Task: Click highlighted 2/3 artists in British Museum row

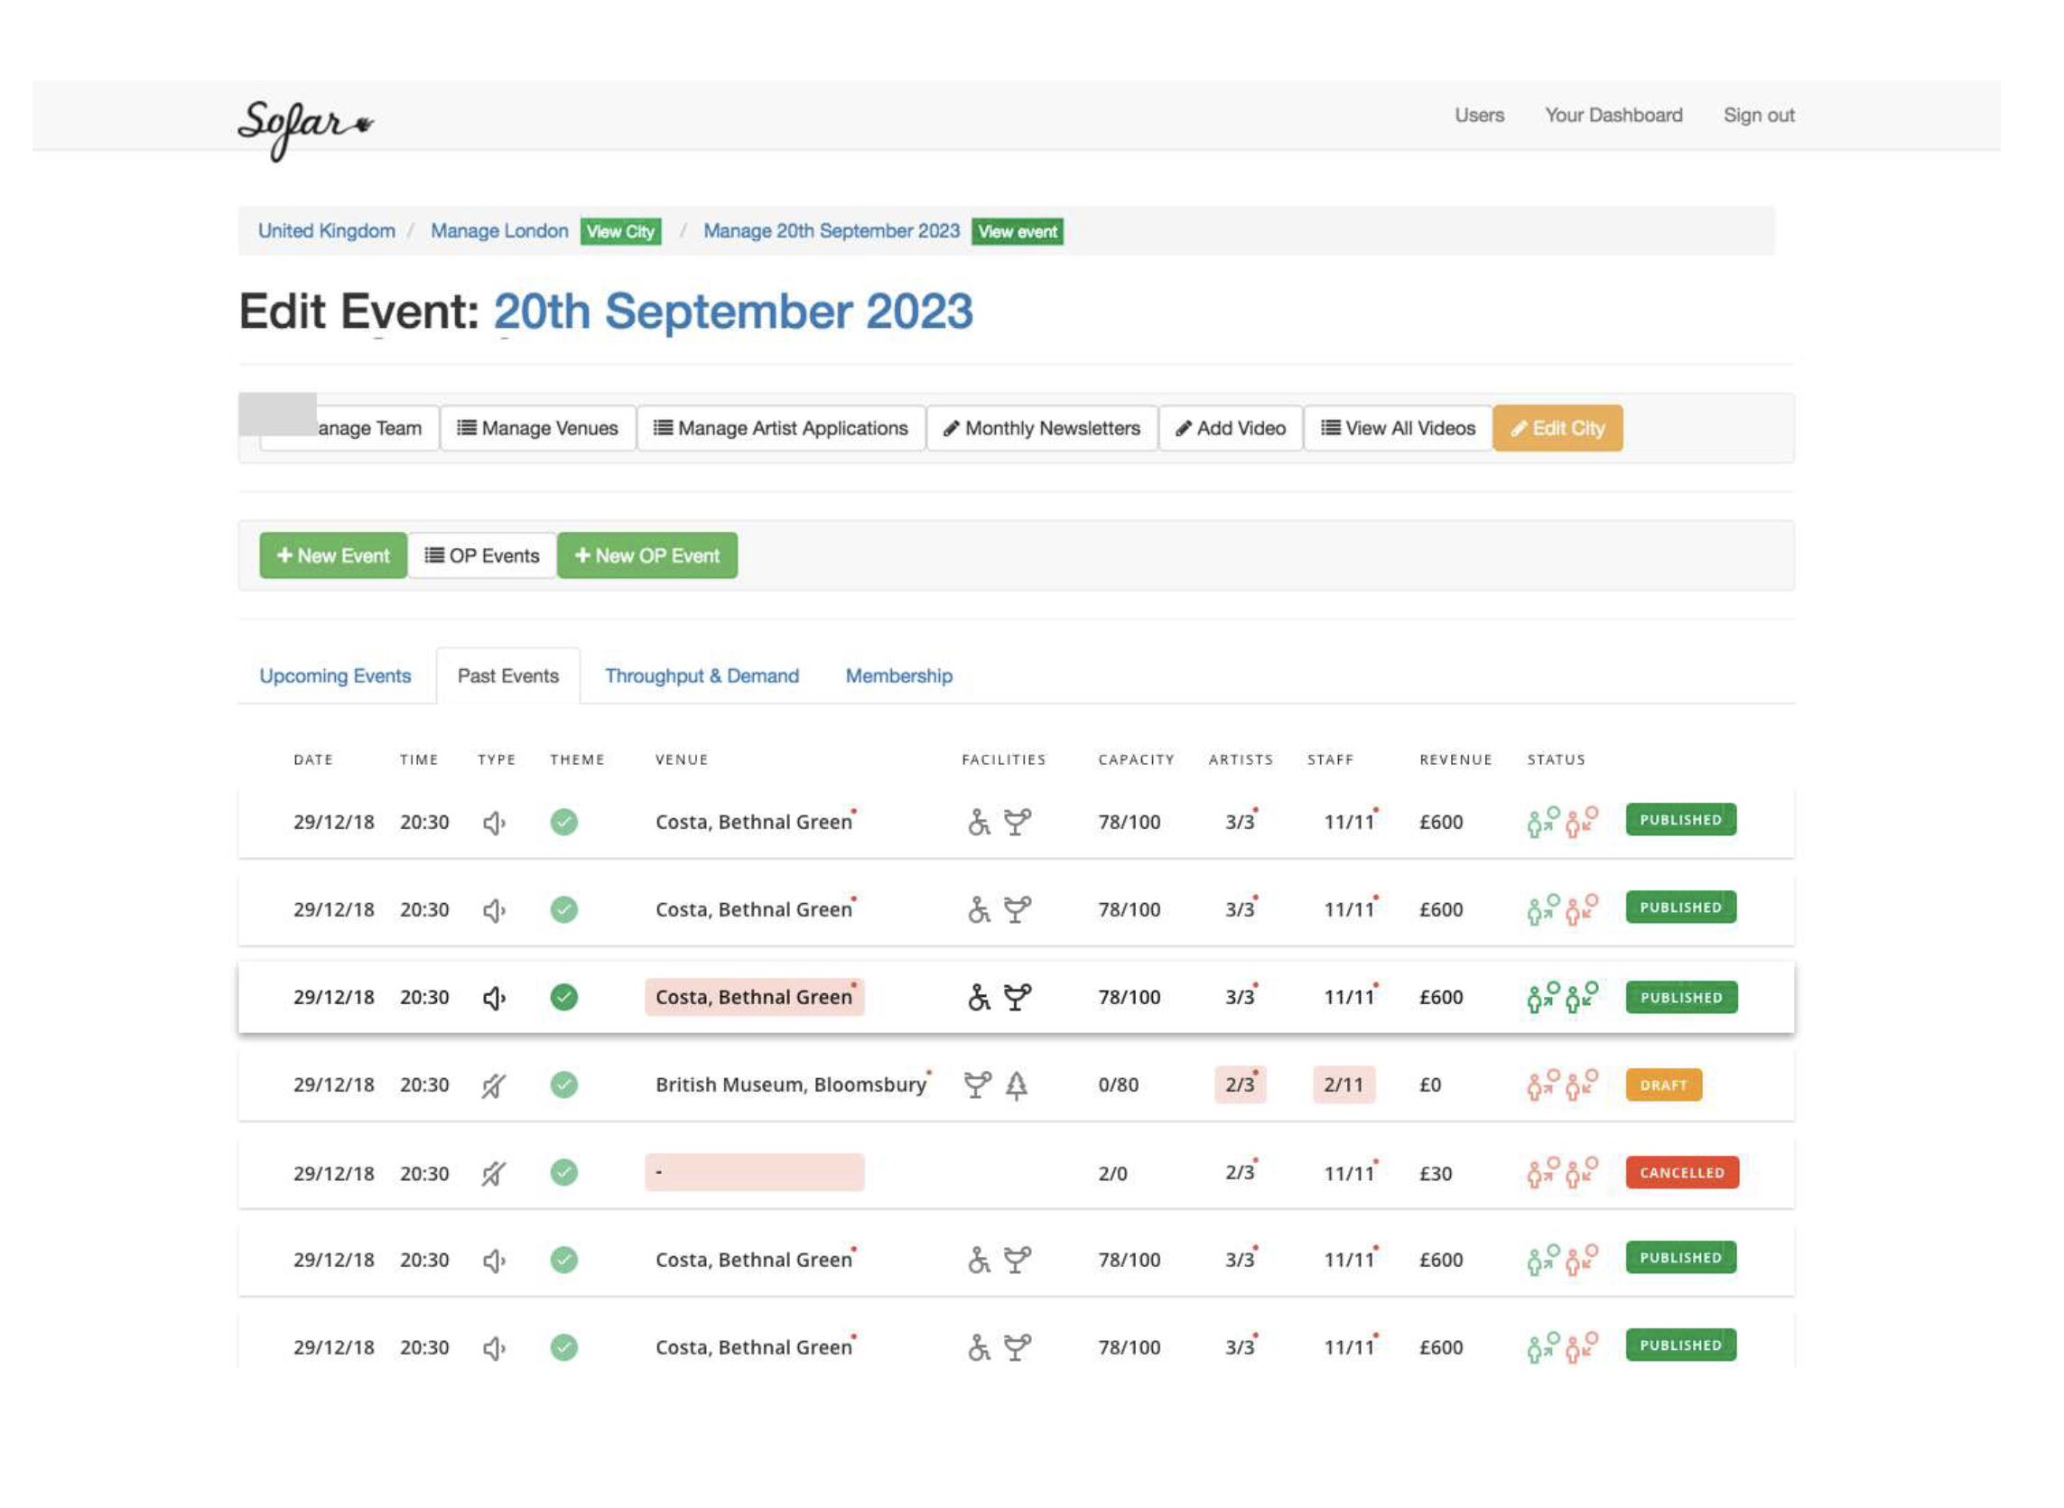Action: coord(1239,1084)
